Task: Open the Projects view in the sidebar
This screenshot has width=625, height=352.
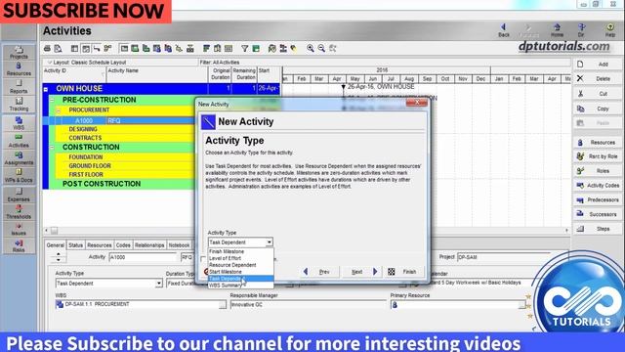Action: click(19, 52)
